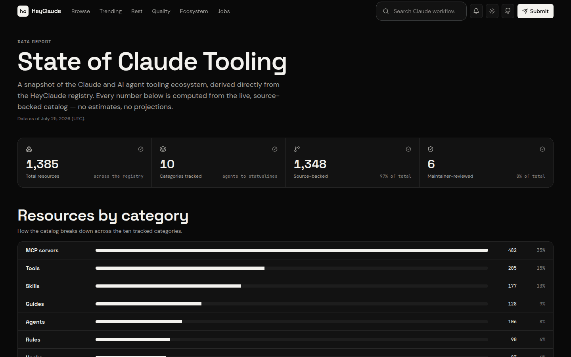The width and height of the screenshot is (571, 357).
Task: Click verified check icon on Source-backed card
Action: coord(408,149)
